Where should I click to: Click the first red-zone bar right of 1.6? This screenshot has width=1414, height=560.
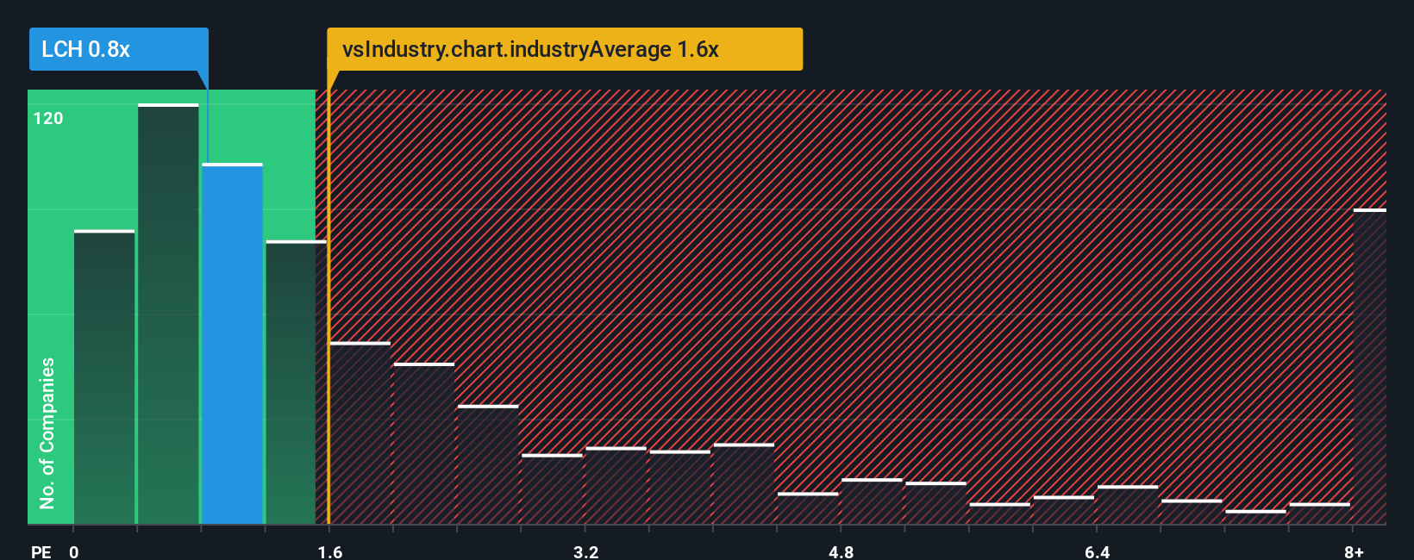360,432
